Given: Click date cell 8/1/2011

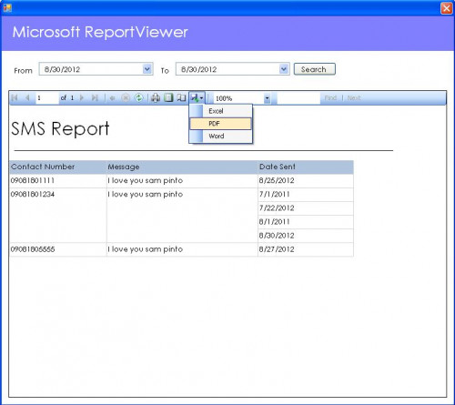Looking at the screenshot, I should coord(306,222).
